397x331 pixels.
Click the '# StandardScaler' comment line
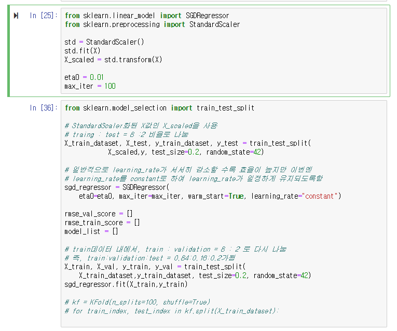coord(141,126)
